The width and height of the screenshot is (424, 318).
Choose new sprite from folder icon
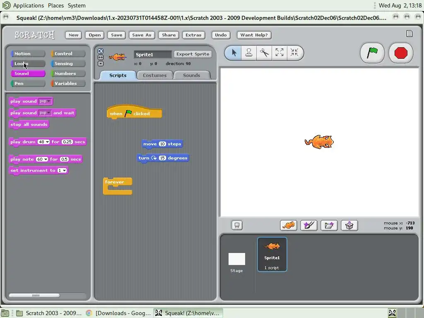pos(329,225)
